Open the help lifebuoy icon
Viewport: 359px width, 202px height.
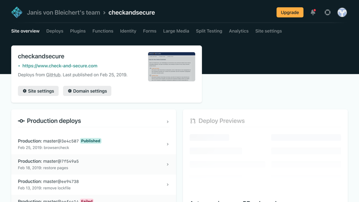[328, 13]
